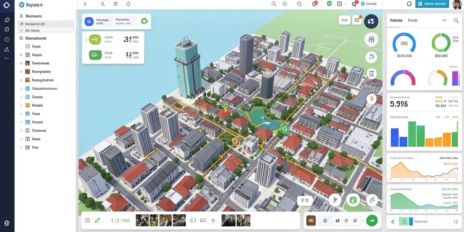The height and width of the screenshot is (232, 464).
Task: Click the blue-highlighted toggle in bottom-right toolbar
Action: click(x=325, y=221)
